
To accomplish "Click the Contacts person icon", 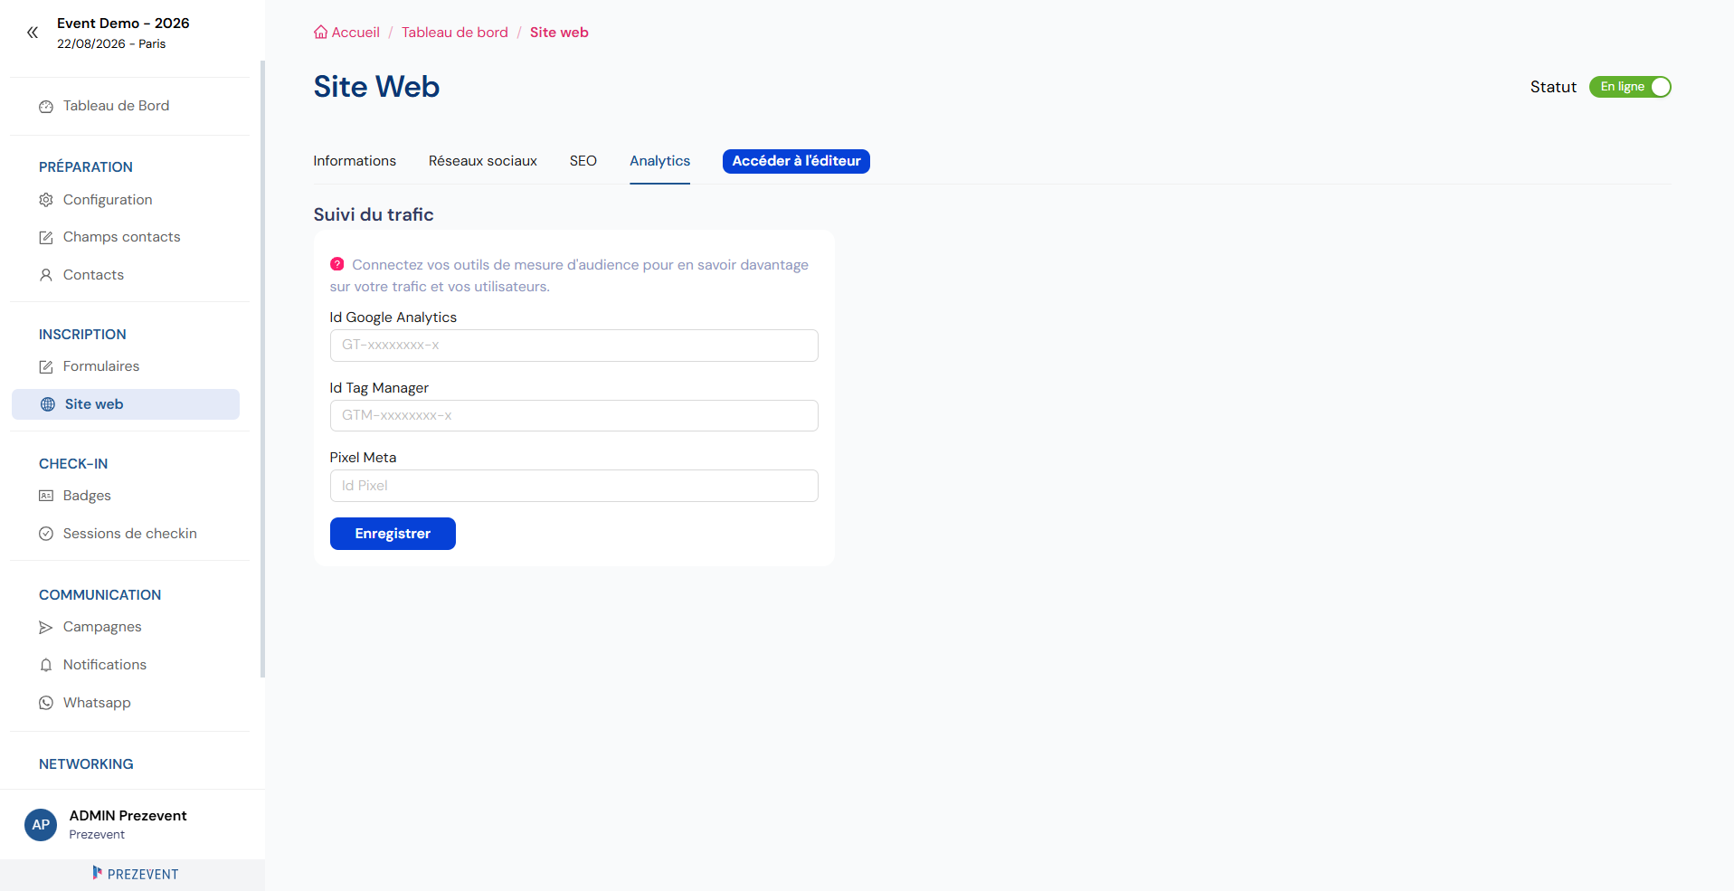I will tap(46, 275).
